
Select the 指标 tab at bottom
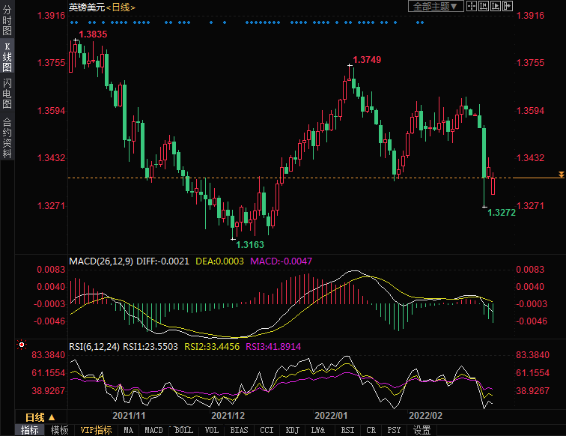pos(30,430)
